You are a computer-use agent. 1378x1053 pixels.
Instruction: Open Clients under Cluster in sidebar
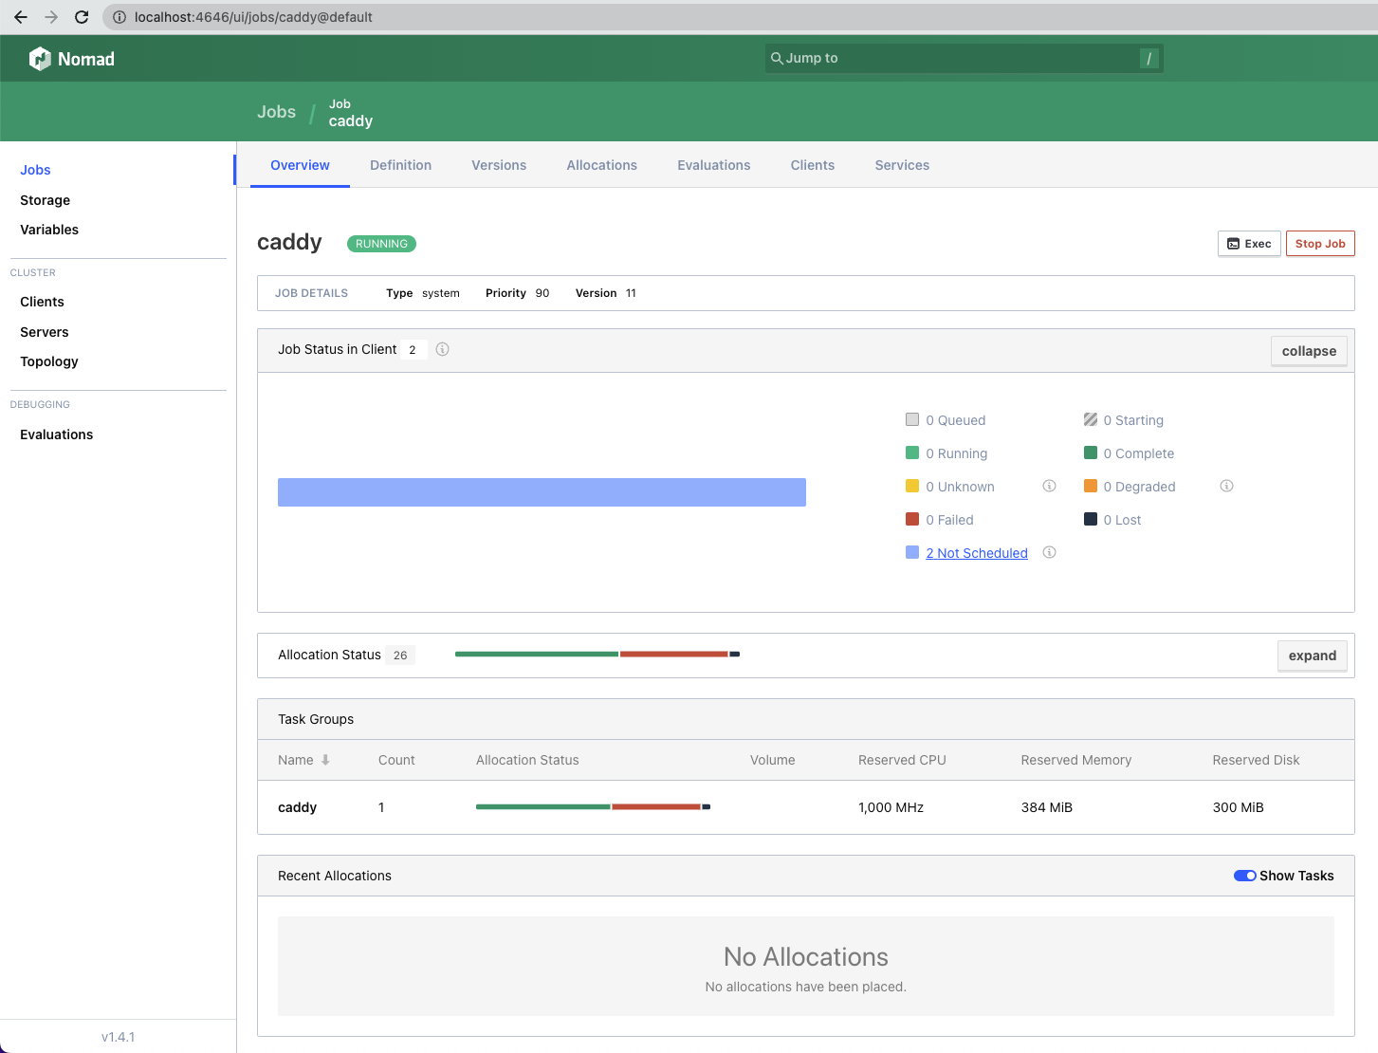42,302
